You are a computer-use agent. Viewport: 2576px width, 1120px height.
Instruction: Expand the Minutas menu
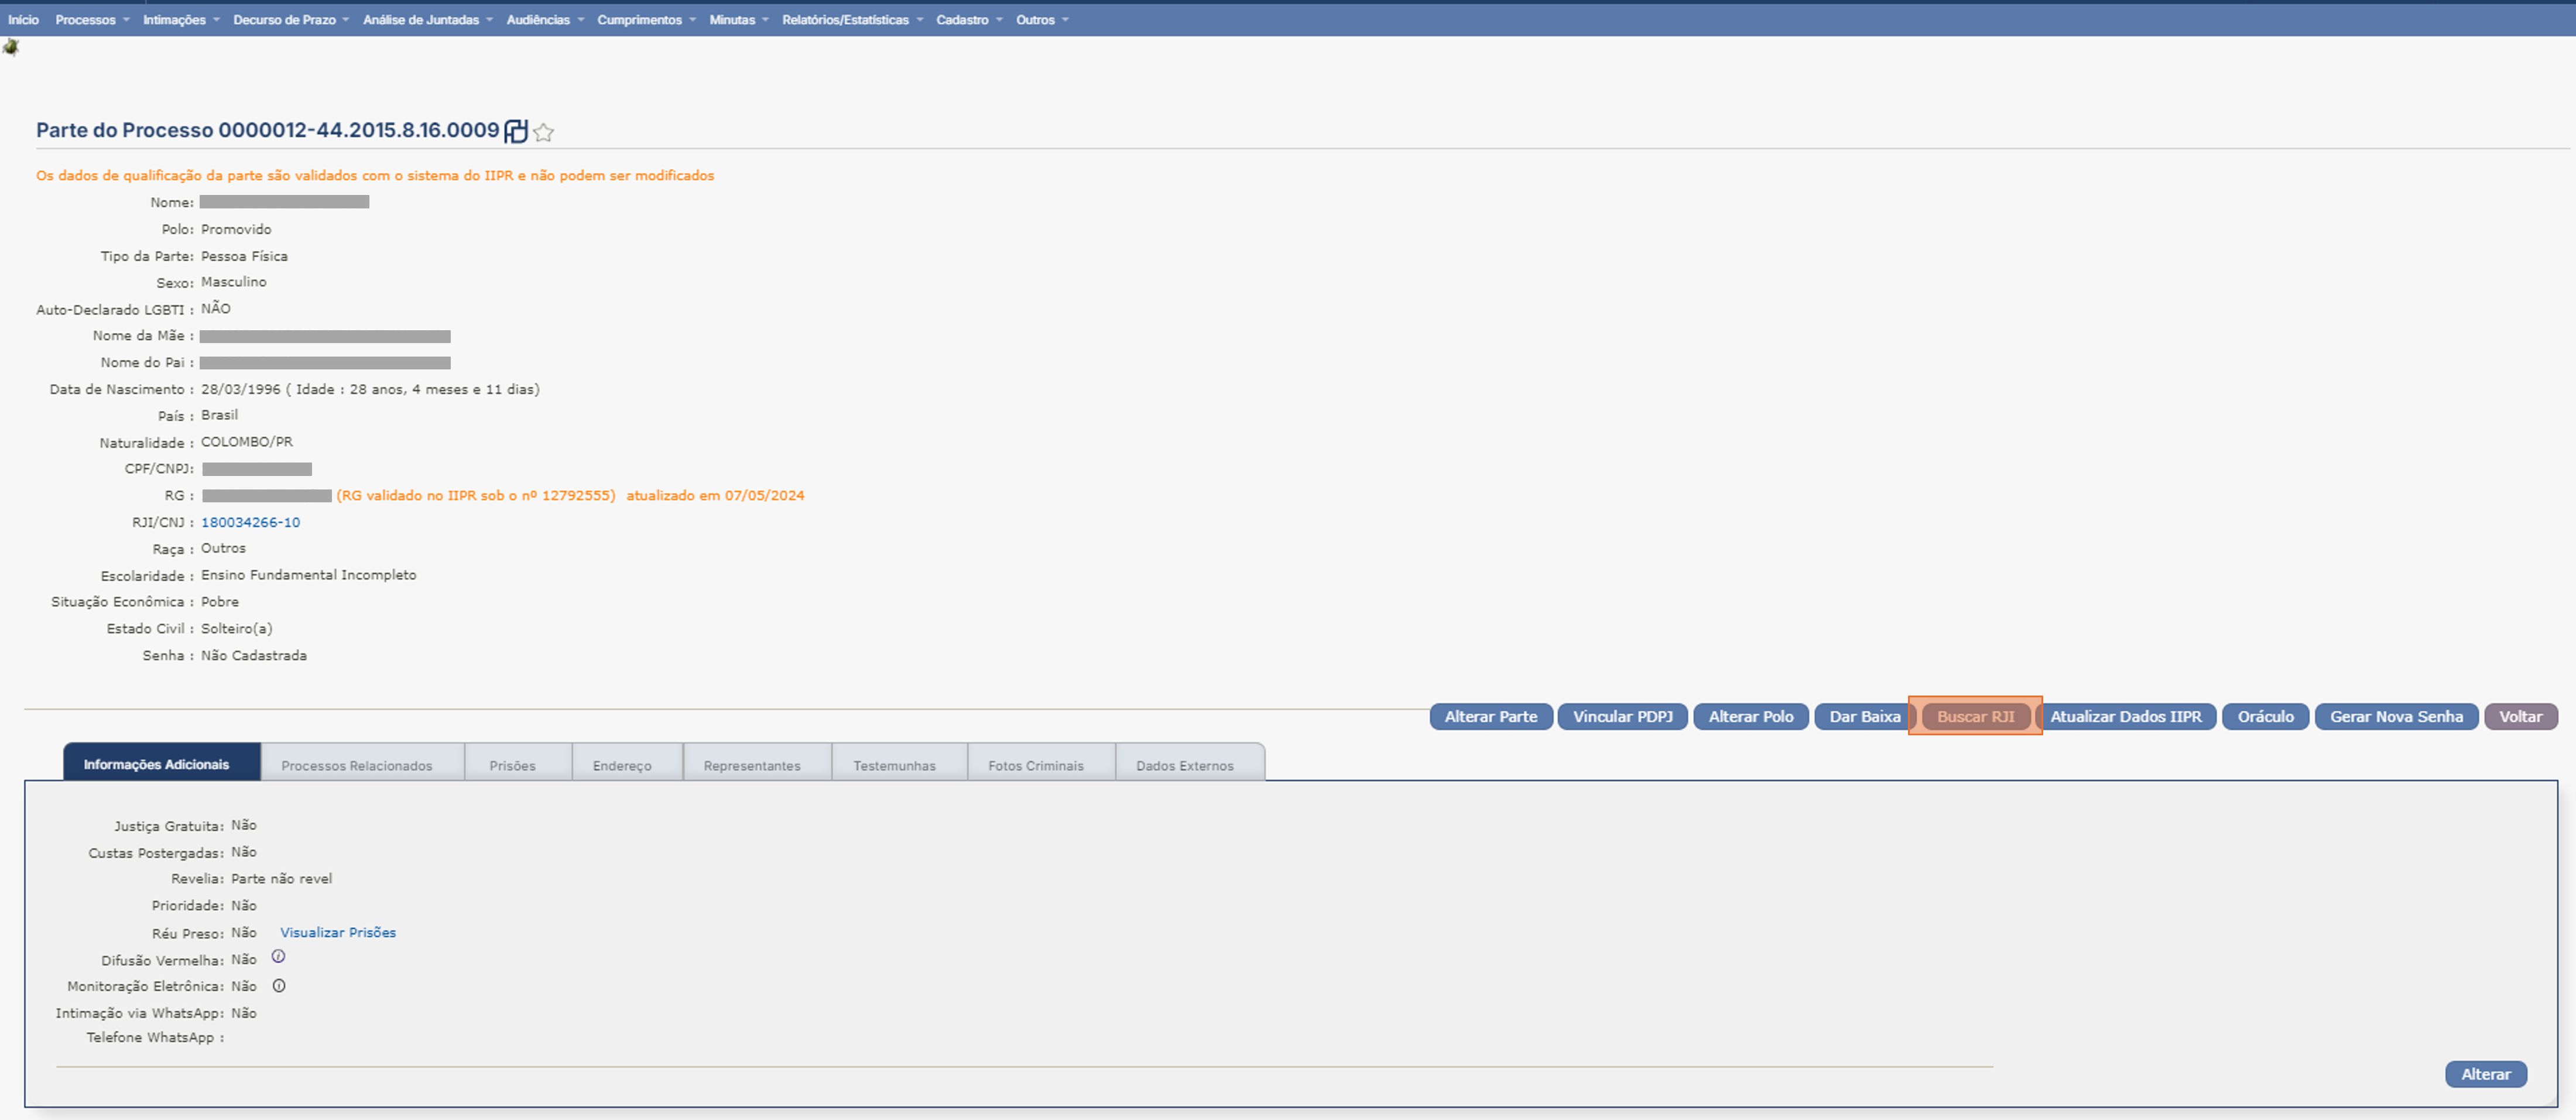click(x=739, y=20)
